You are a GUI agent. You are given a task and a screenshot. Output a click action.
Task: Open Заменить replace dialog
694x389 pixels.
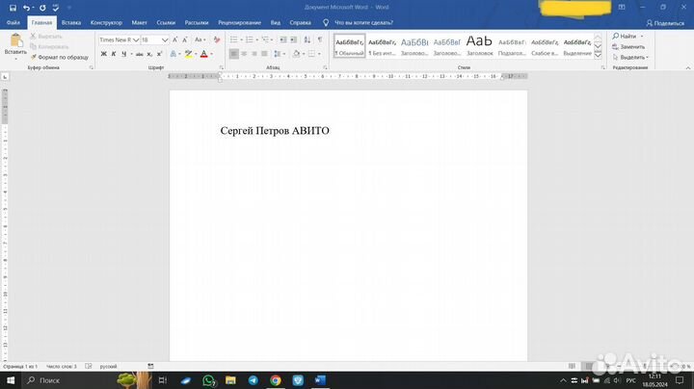point(628,46)
